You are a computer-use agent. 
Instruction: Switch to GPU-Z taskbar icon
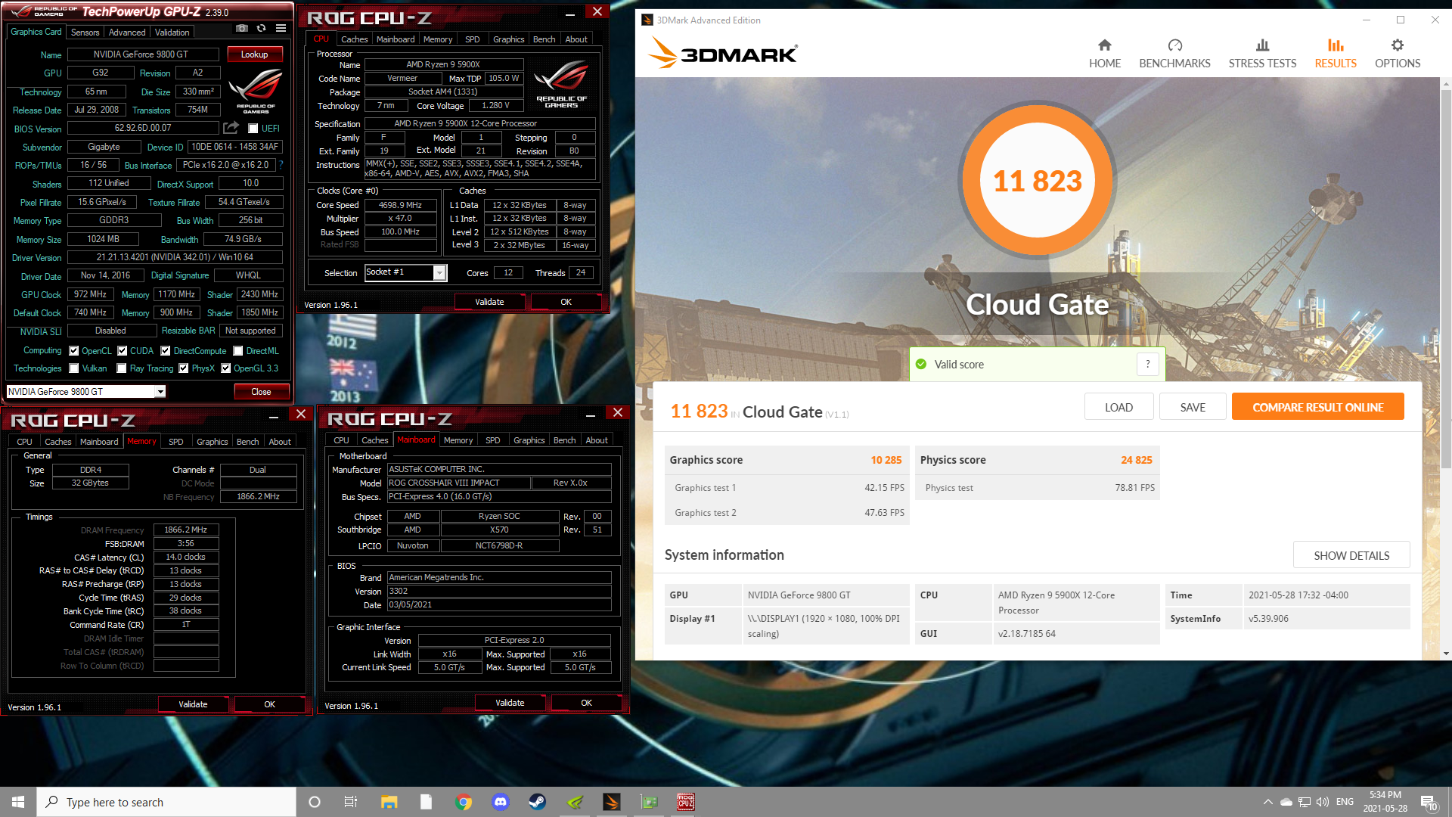coord(649,802)
